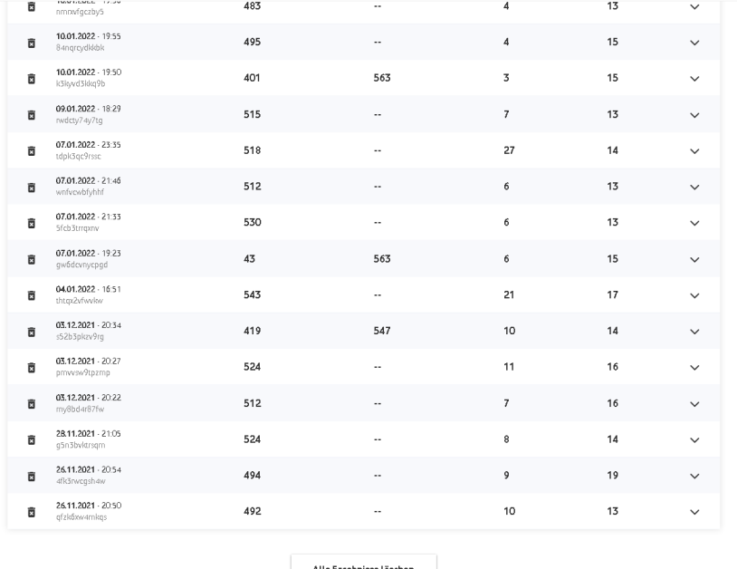Expand the 04.01.2022 16:51 result details
Screen dimensions: 737x569
694,295
